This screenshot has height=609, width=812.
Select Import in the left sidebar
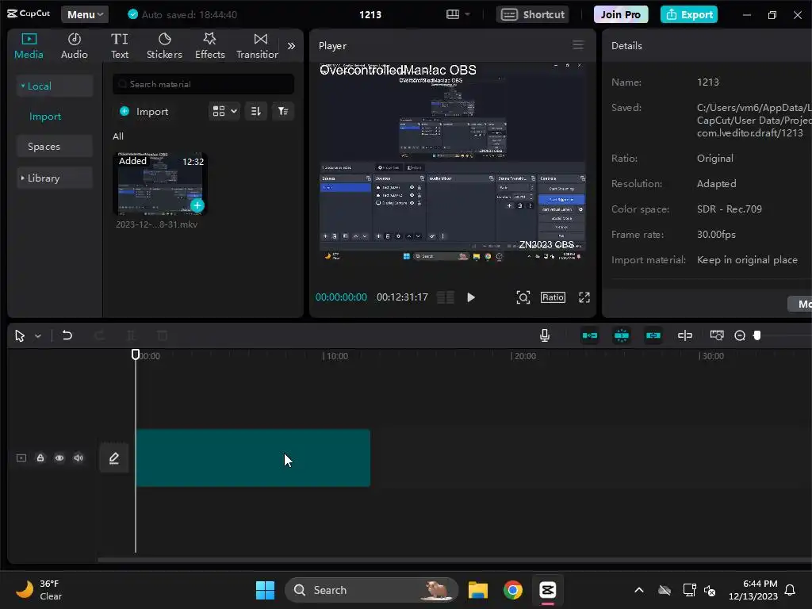[45, 117]
